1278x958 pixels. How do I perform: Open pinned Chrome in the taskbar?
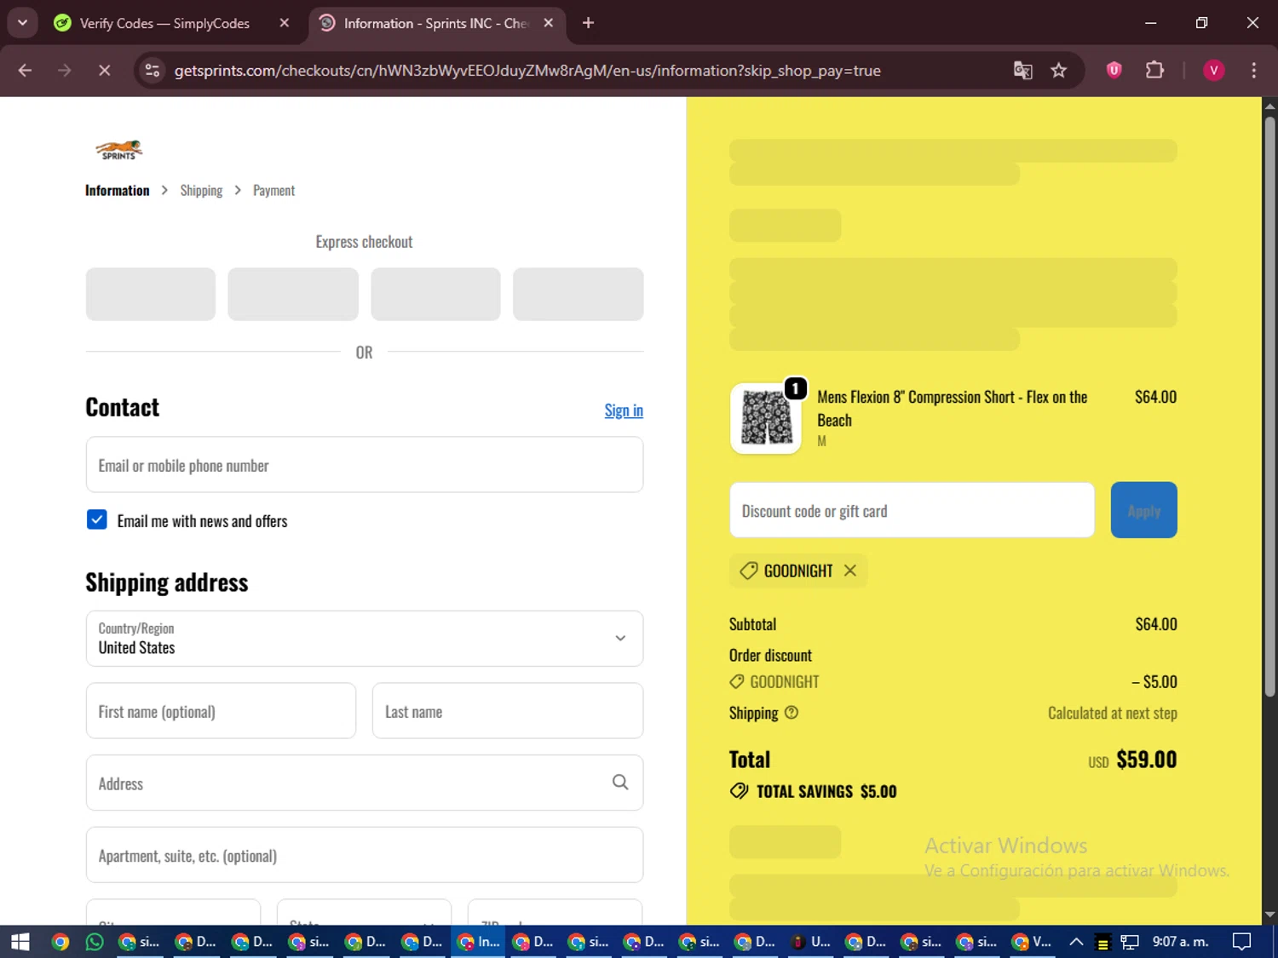pyautogui.click(x=60, y=942)
